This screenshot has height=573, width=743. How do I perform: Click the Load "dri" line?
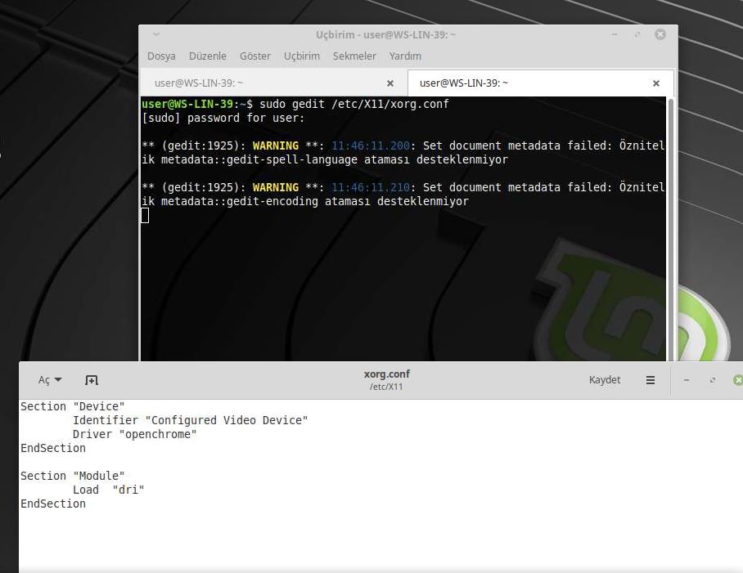point(109,490)
